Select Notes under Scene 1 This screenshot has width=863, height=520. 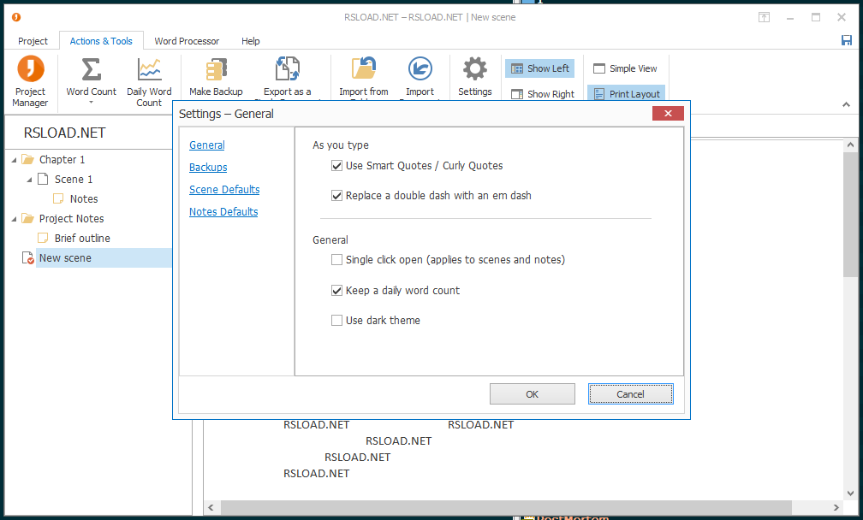(x=84, y=199)
